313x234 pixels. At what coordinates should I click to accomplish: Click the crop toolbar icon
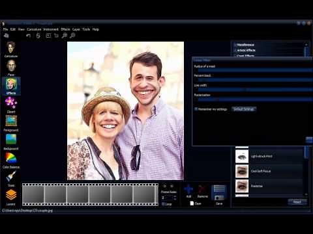56,36
